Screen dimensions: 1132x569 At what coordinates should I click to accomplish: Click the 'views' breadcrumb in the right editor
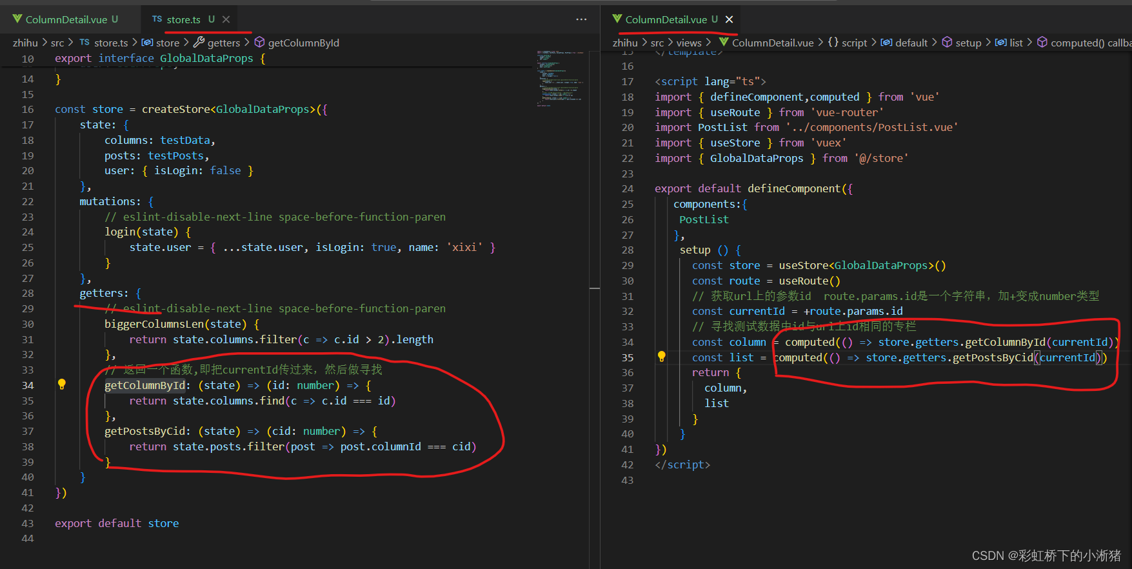[x=689, y=43]
